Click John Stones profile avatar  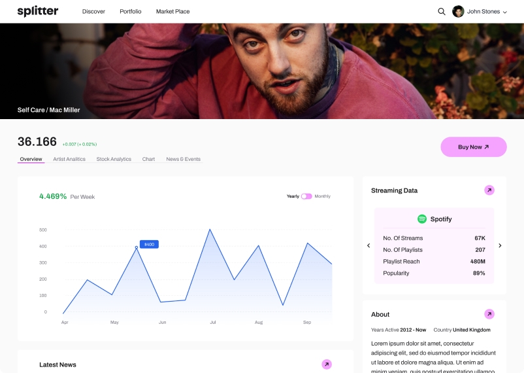click(x=458, y=11)
